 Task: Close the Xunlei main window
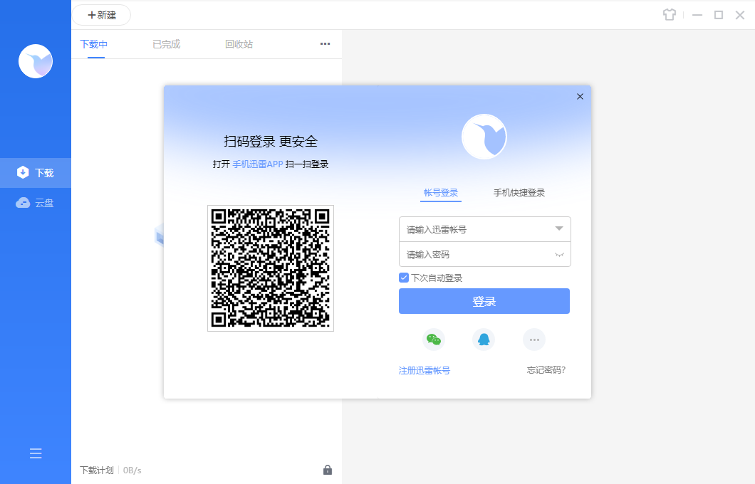click(x=740, y=15)
